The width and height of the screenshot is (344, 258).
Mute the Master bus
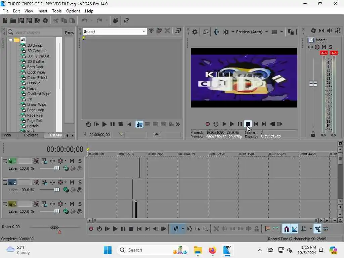coord(324,47)
